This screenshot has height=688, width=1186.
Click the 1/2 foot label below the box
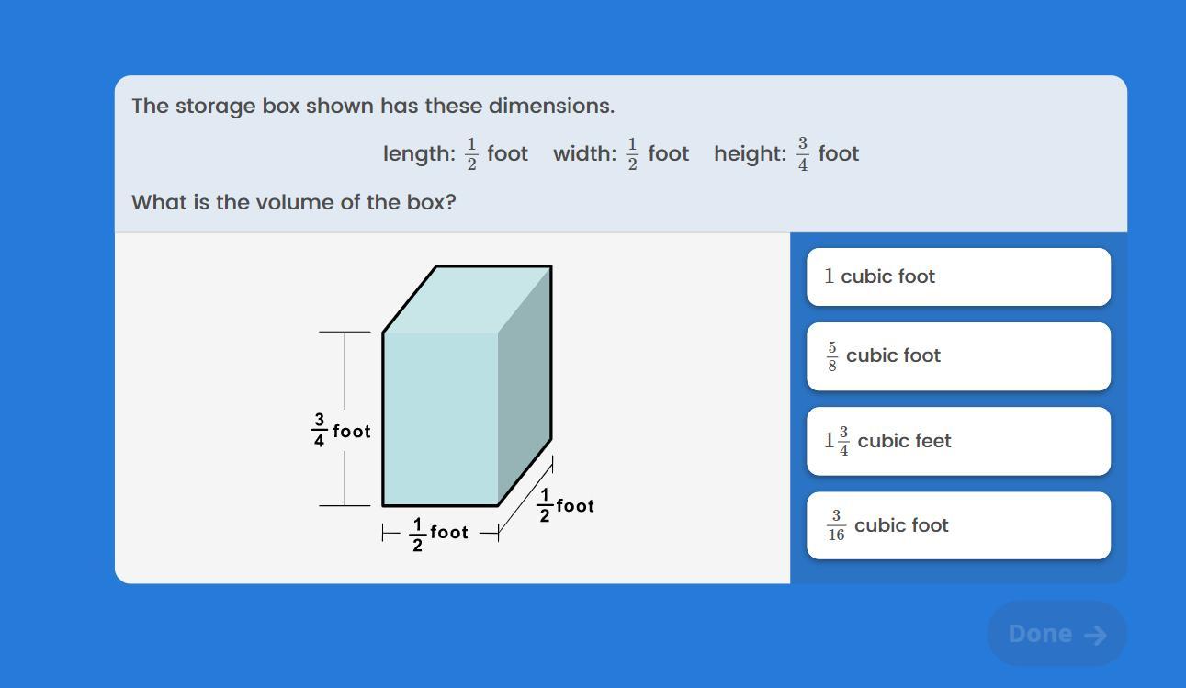[439, 534]
